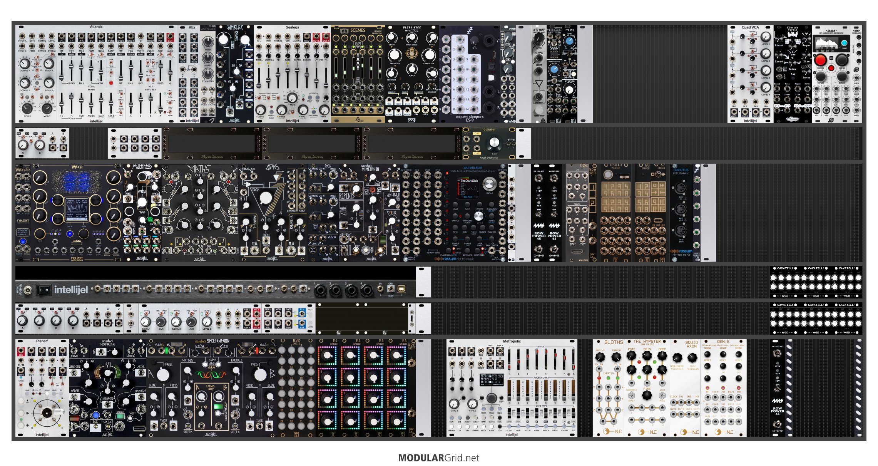The height and width of the screenshot is (466, 878).
Task: Flip the SQUIRRELY/CURLY switch on The Hypster
Action: (x=632, y=395)
